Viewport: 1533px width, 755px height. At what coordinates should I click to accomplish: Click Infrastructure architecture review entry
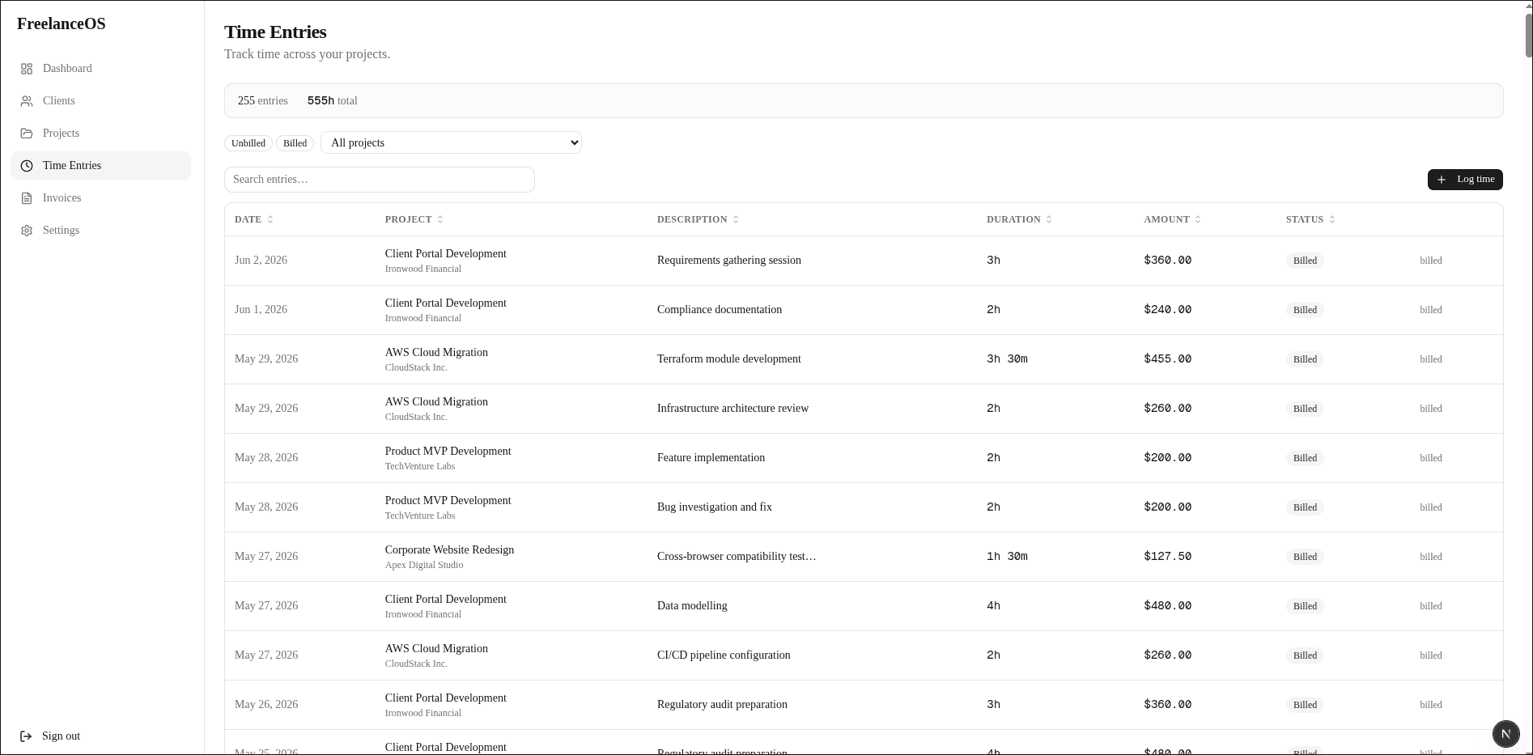click(733, 409)
